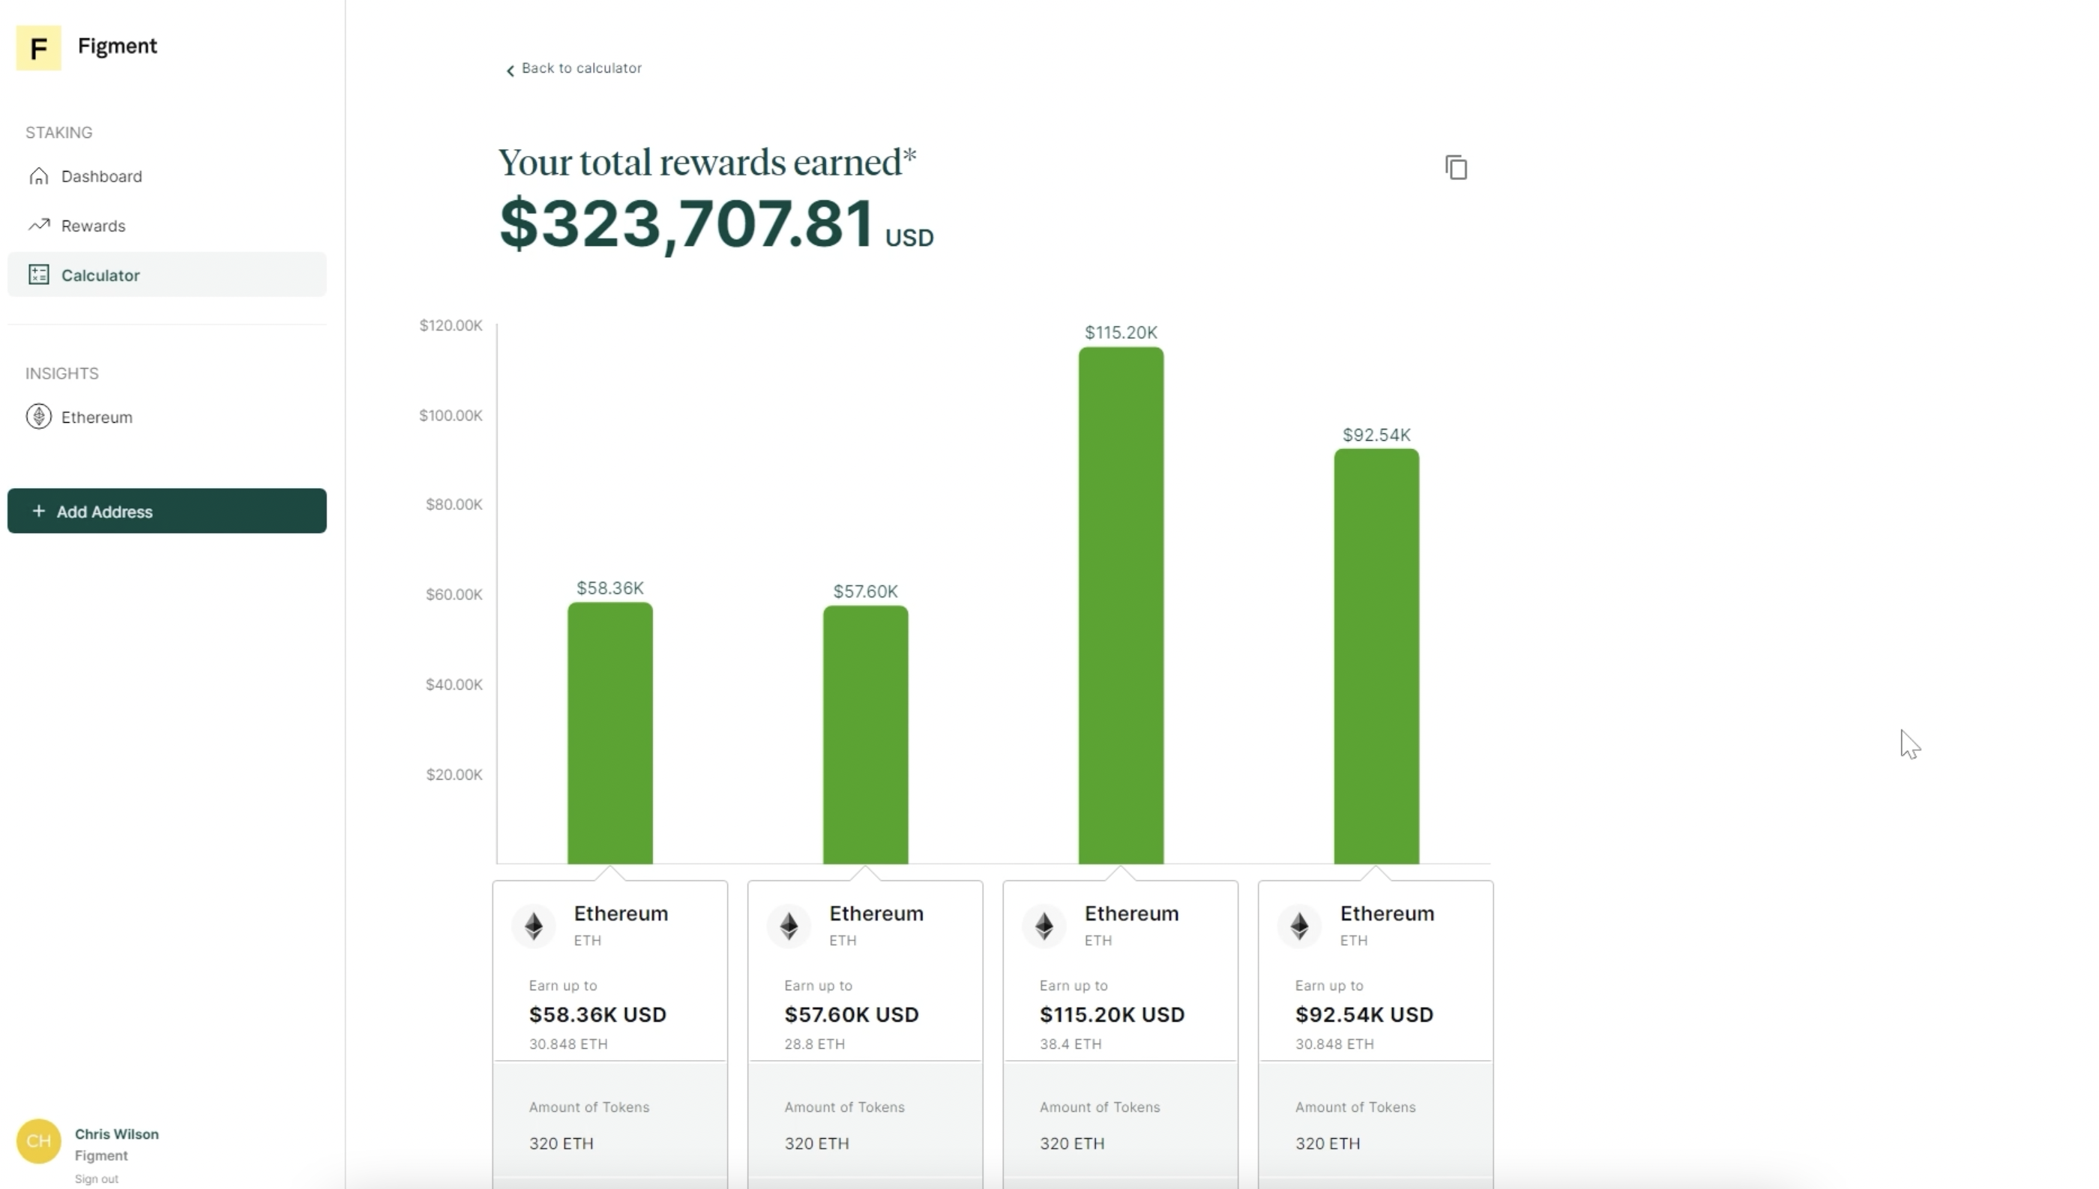
Task: Click the '$57.60K USD' earn amount
Action: pos(852,1014)
